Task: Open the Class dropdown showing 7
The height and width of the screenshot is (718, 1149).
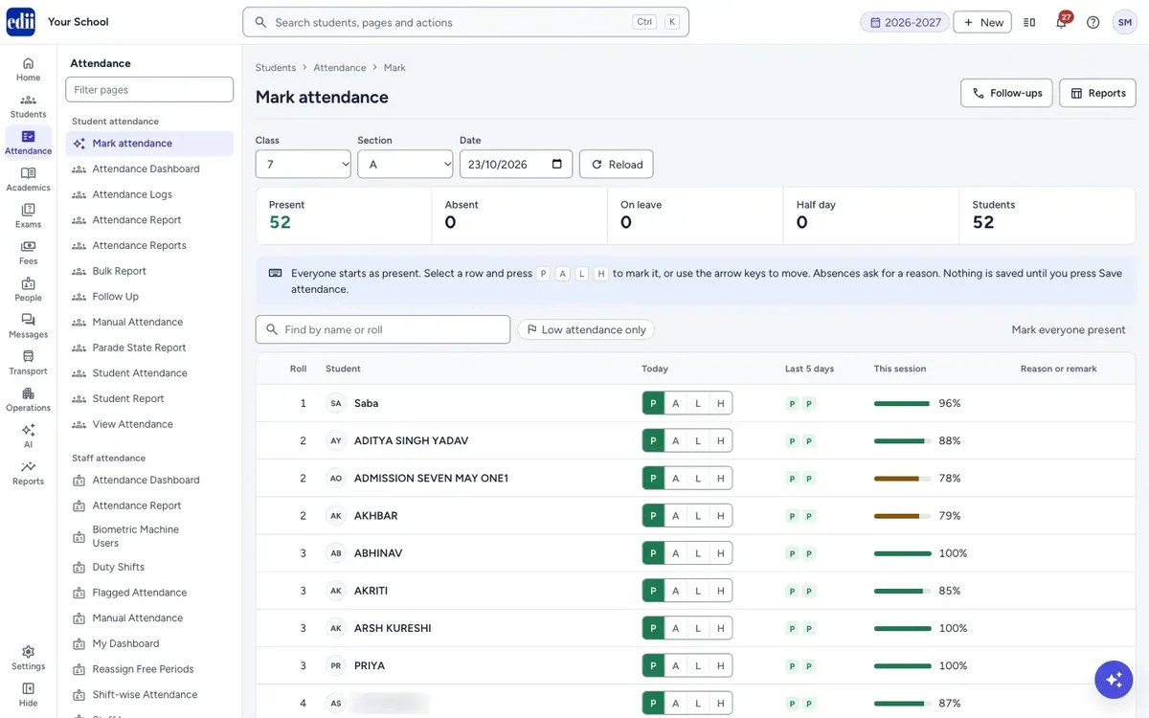Action: pos(304,164)
